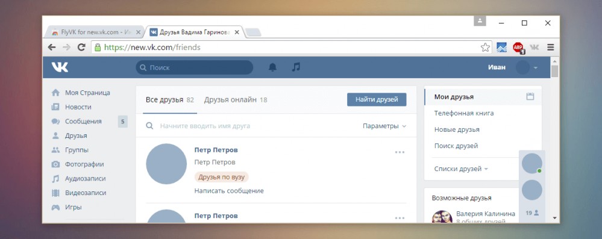
Task: Open Валерия Калинина suggested friend link
Action: (486, 214)
